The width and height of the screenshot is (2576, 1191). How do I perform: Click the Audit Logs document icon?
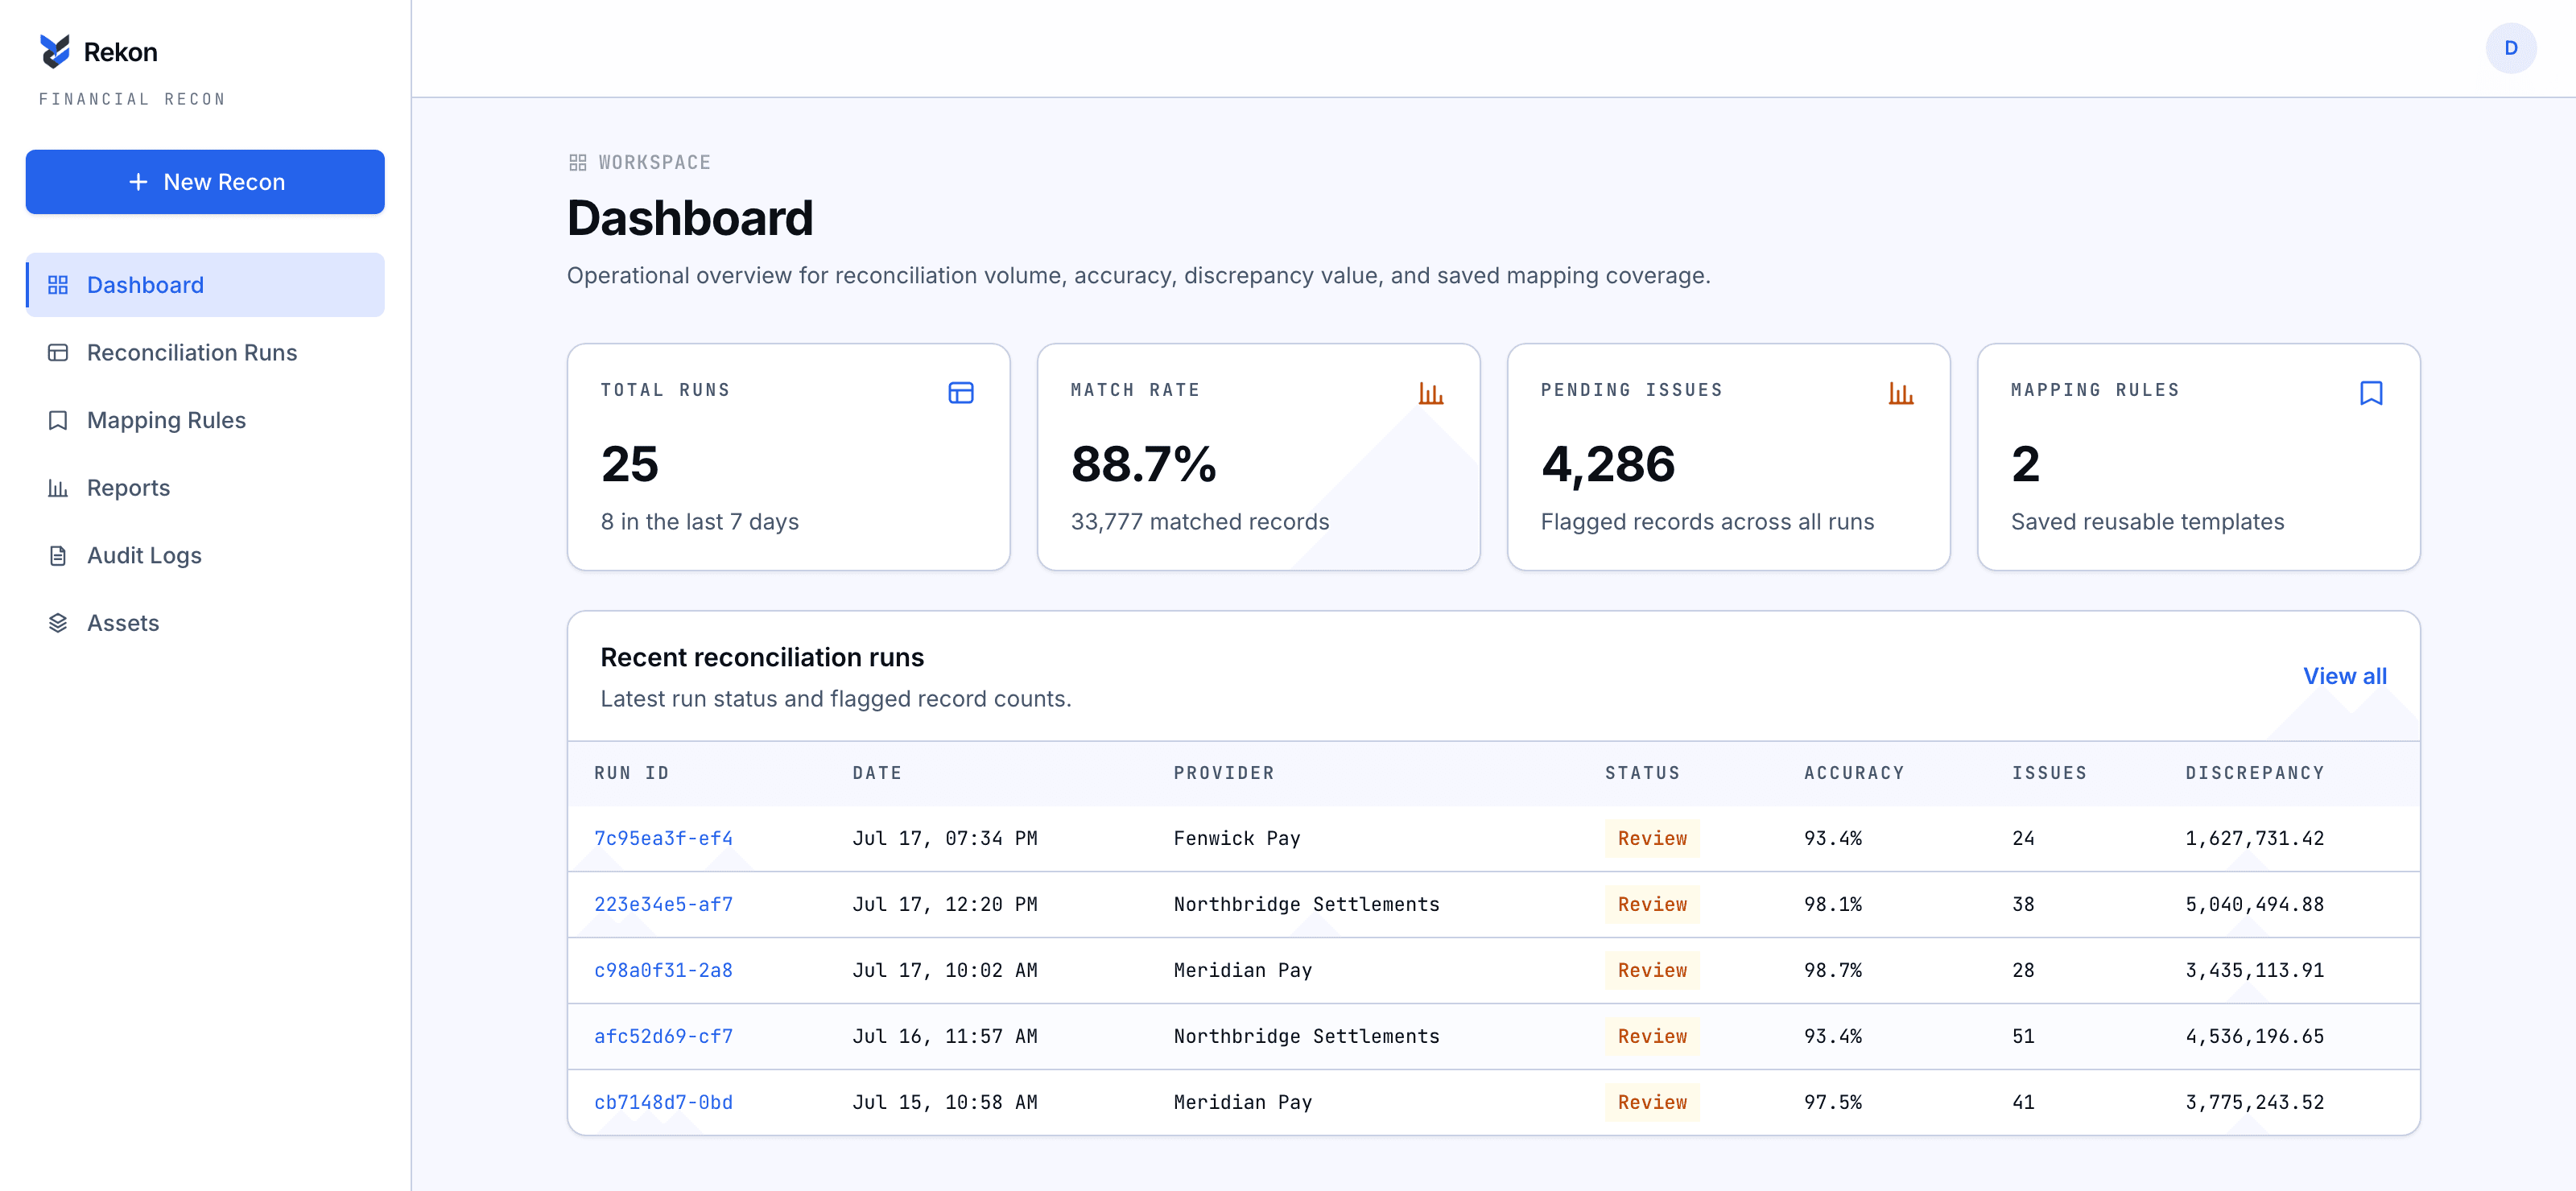58,555
